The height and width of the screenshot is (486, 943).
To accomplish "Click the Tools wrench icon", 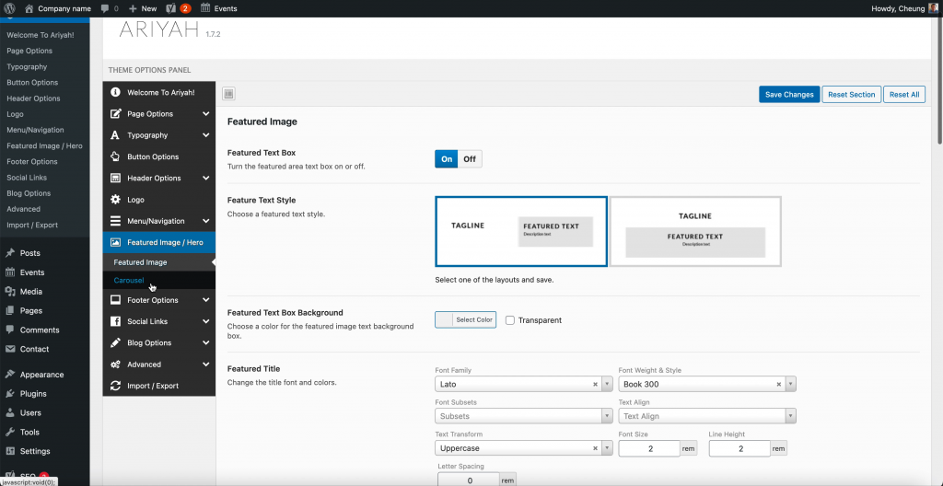I will (x=9, y=432).
